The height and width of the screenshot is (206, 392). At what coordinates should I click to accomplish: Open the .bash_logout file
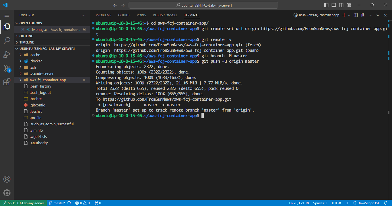pyautogui.click(x=52, y=93)
